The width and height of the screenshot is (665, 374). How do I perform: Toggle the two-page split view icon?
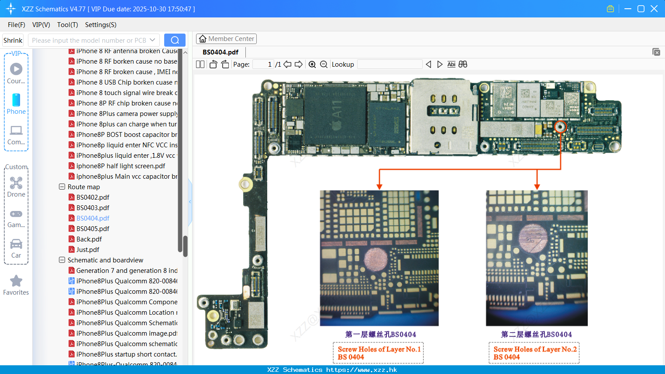(200, 64)
